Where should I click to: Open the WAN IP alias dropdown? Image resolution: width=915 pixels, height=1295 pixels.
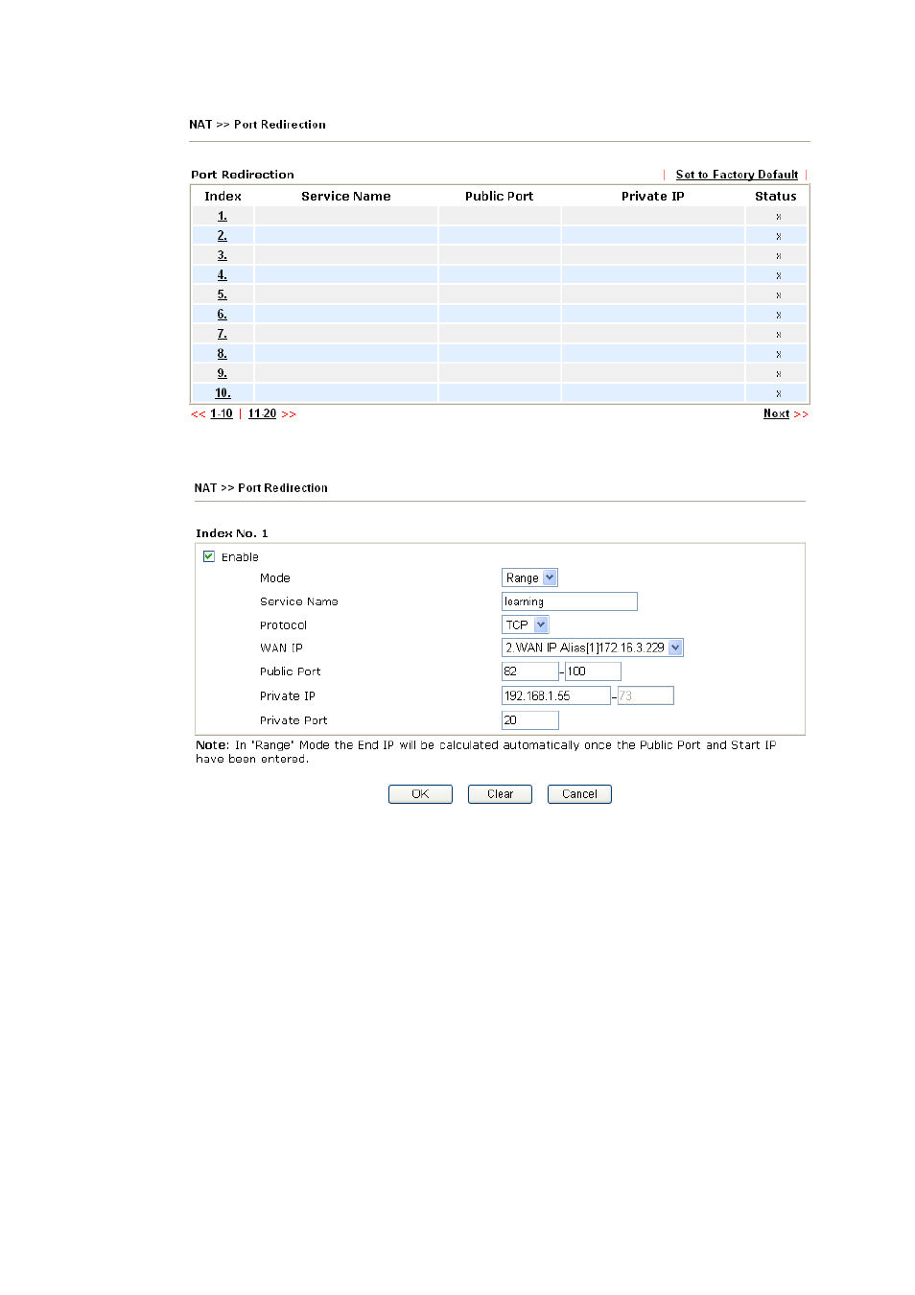592,647
